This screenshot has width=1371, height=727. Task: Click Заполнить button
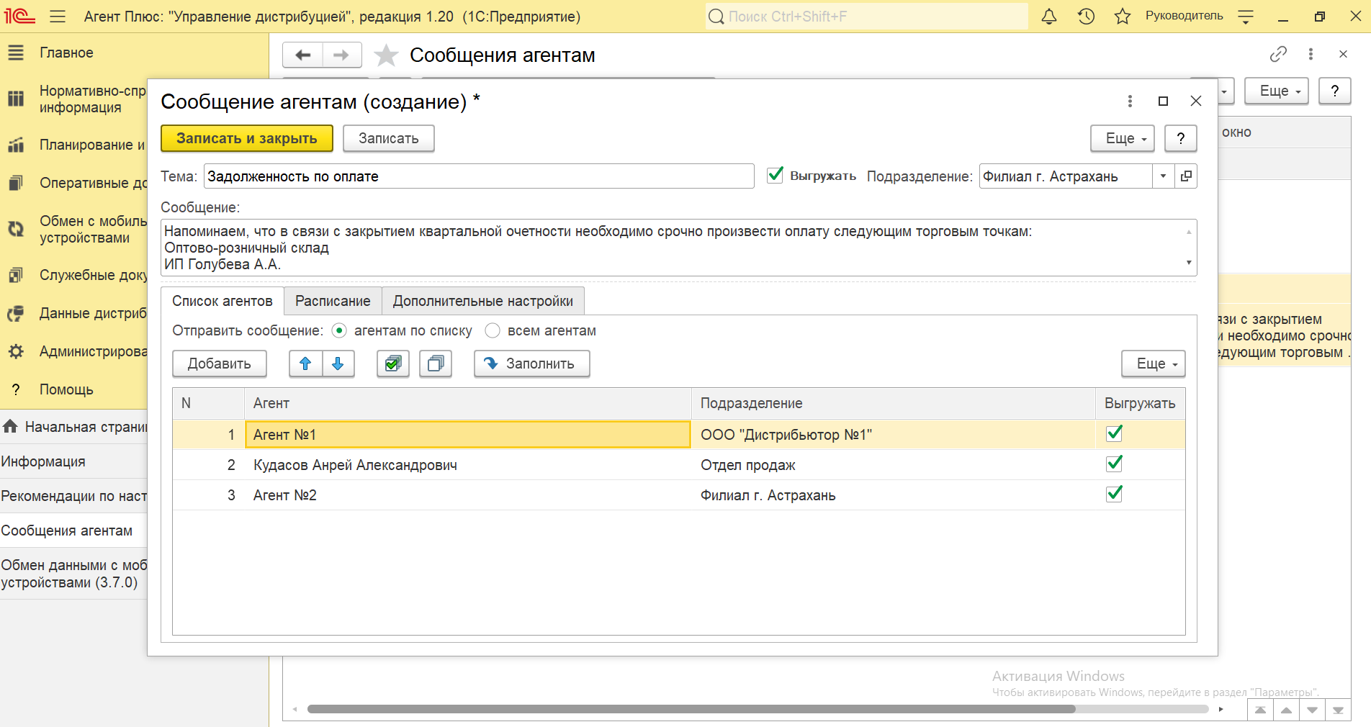pos(531,363)
